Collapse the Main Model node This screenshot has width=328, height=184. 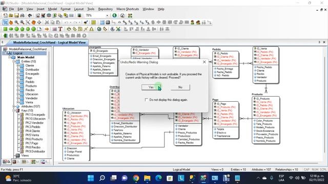pos(10,57)
